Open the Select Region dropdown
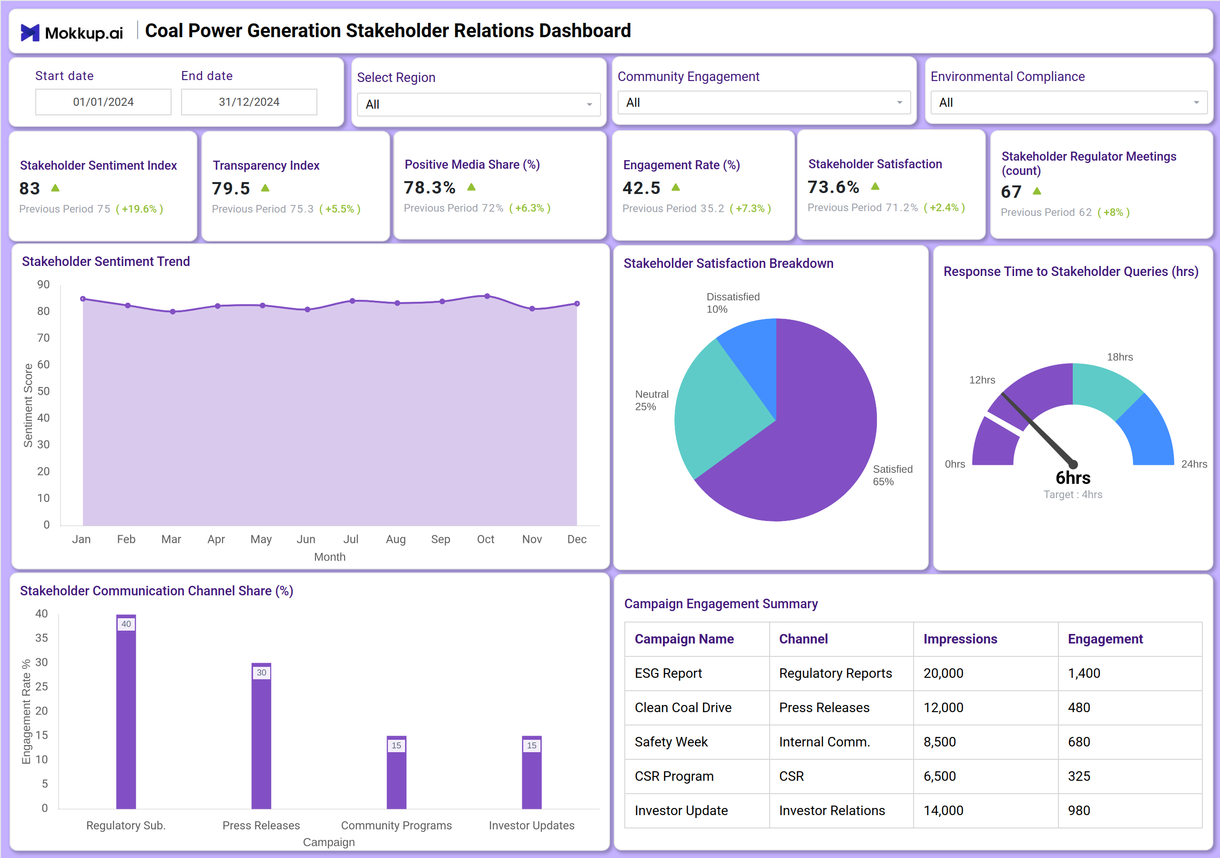Image resolution: width=1220 pixels, height=858 pixels. (x=478, y=104)
